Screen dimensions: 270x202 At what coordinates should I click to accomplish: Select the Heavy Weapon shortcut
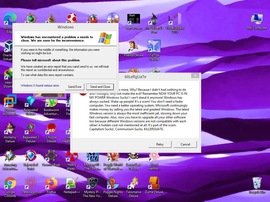pyautogui.click(x=72, y=161)
